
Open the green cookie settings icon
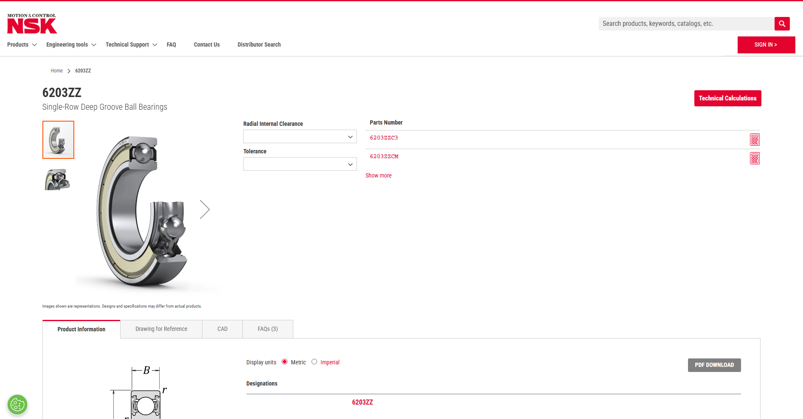pyautogui.click(x=17, y=405)
